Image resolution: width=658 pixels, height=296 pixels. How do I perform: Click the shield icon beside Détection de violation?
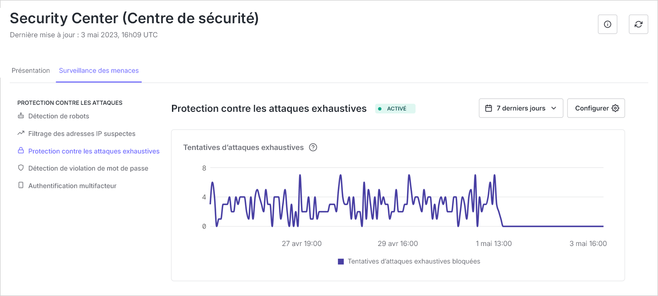pos(21,168)
